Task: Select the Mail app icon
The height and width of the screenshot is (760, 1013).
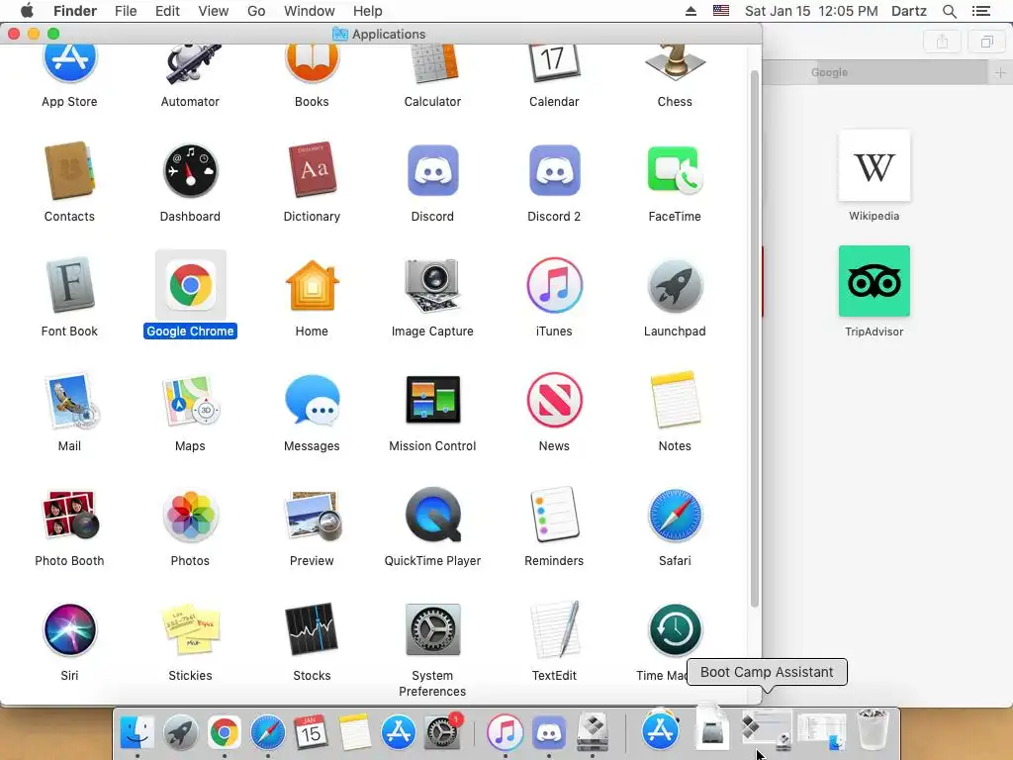Action: tap(71, 401)
